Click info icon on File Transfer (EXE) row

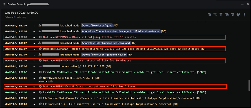pos(40,104)
